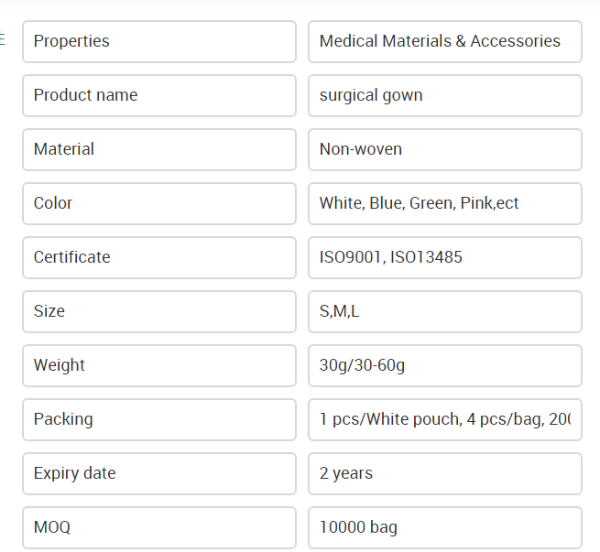Screen dimensions: 600x552
Task: Click the Packing label box
Action: pos(159,420)
